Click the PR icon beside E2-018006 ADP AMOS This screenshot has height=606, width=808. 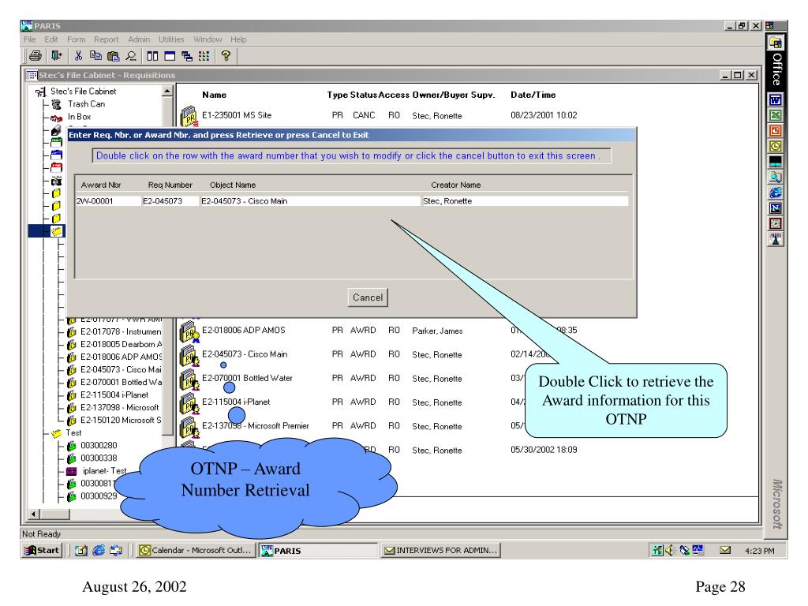189,332
